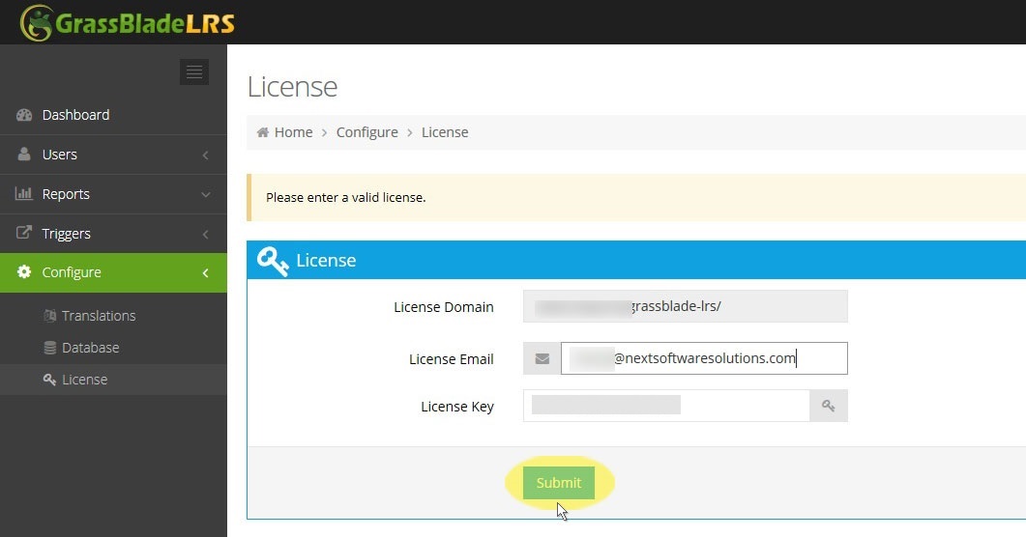Image resolution: width=1026 pixels, height=537 pixels.
Task: Click the Translations icon in sidebar
Action: coord(49,316)
